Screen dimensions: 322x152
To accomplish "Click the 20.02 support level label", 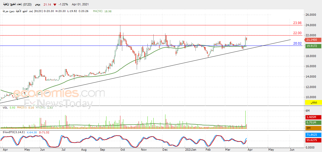I will point(297,43).
